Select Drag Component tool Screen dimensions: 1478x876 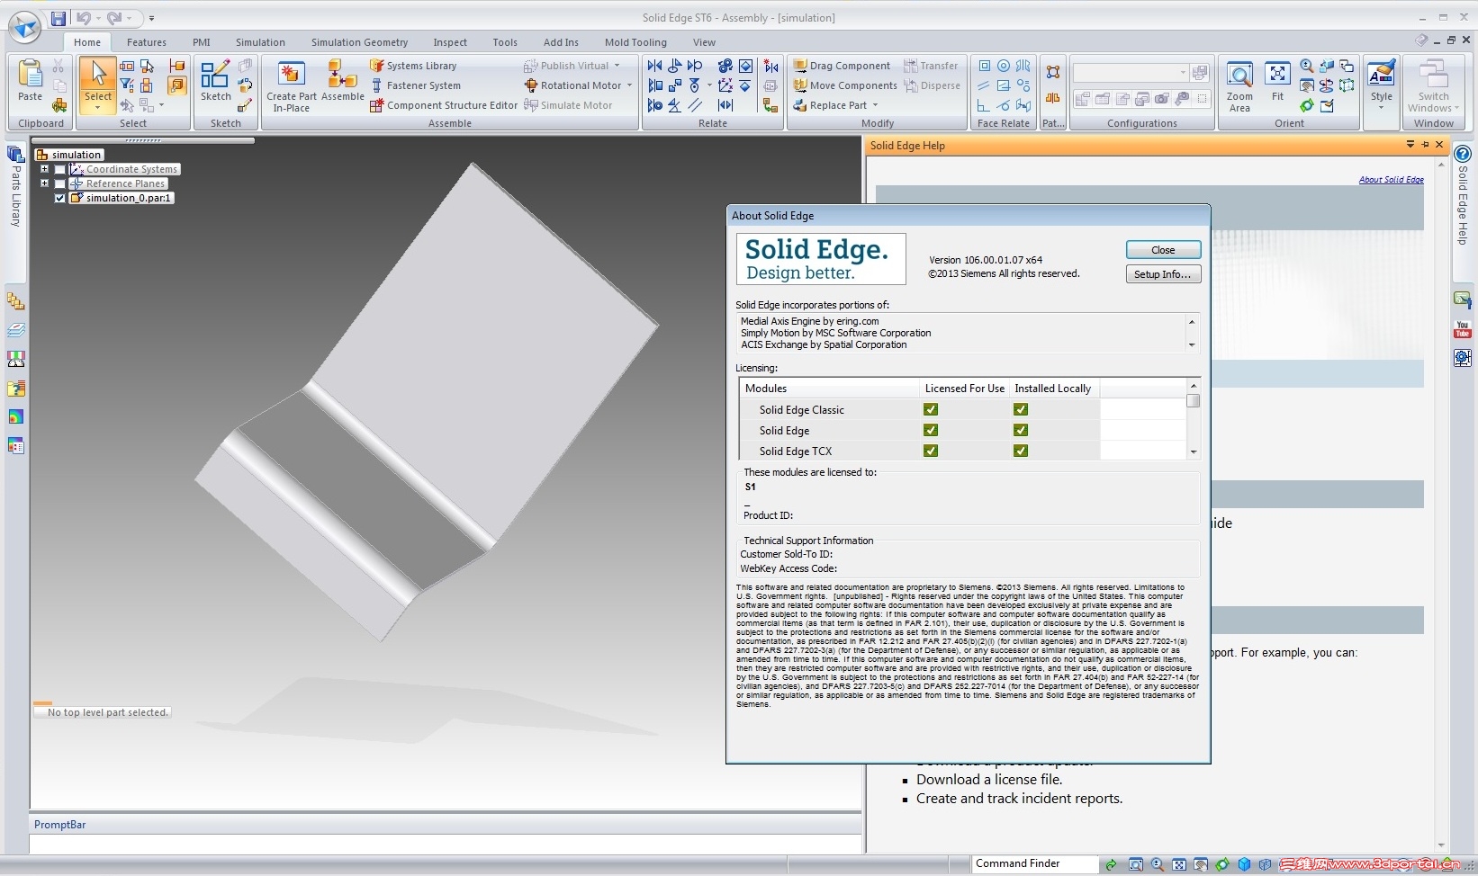(842, 66)
